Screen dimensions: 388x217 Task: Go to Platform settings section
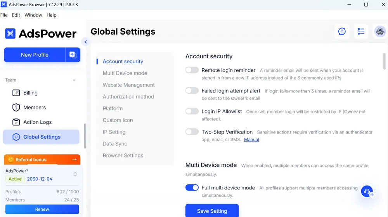pos(113,108)
